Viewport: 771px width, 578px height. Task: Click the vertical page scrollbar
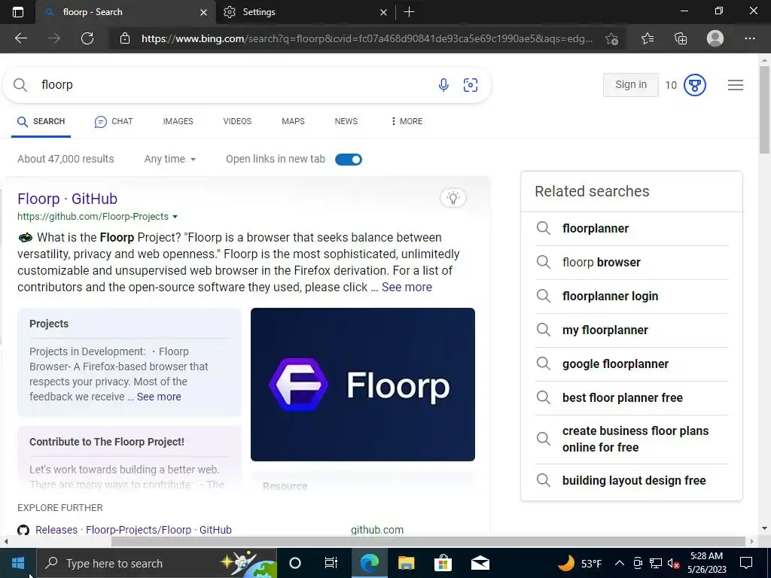point(764,110)
